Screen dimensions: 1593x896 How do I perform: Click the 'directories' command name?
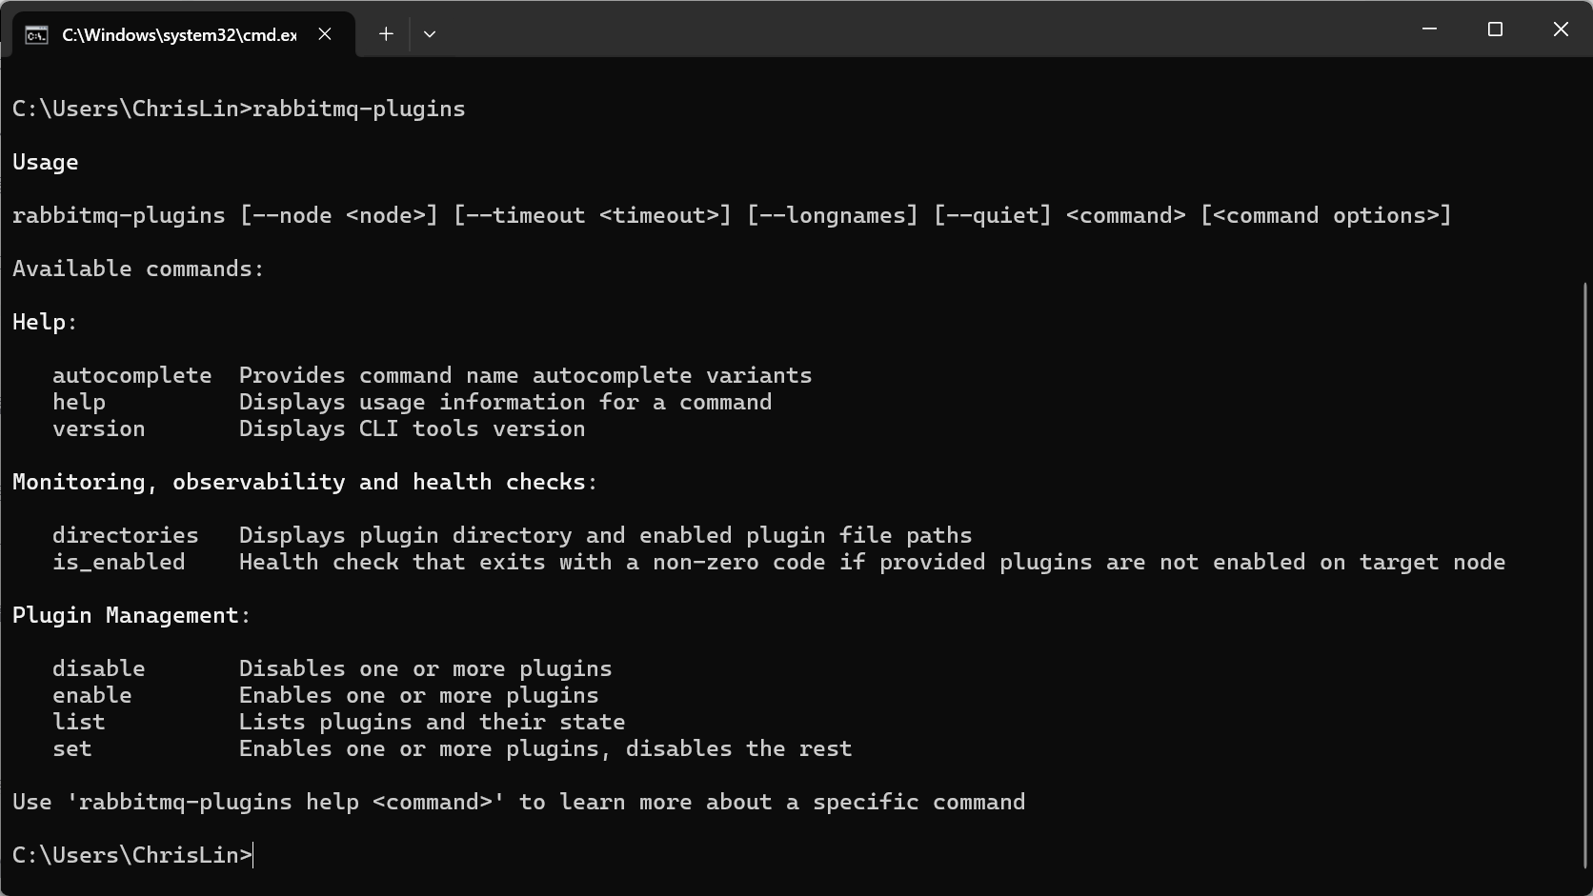tap(125, 535)
